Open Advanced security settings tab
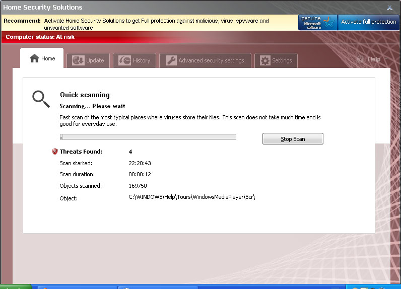The height and width of the screenshot is (289, 401). [205, 60]
